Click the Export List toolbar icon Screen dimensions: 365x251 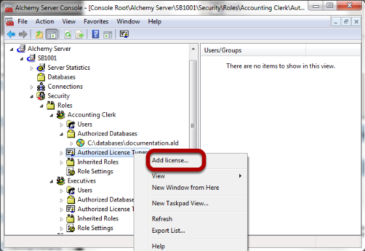(80, 35)
